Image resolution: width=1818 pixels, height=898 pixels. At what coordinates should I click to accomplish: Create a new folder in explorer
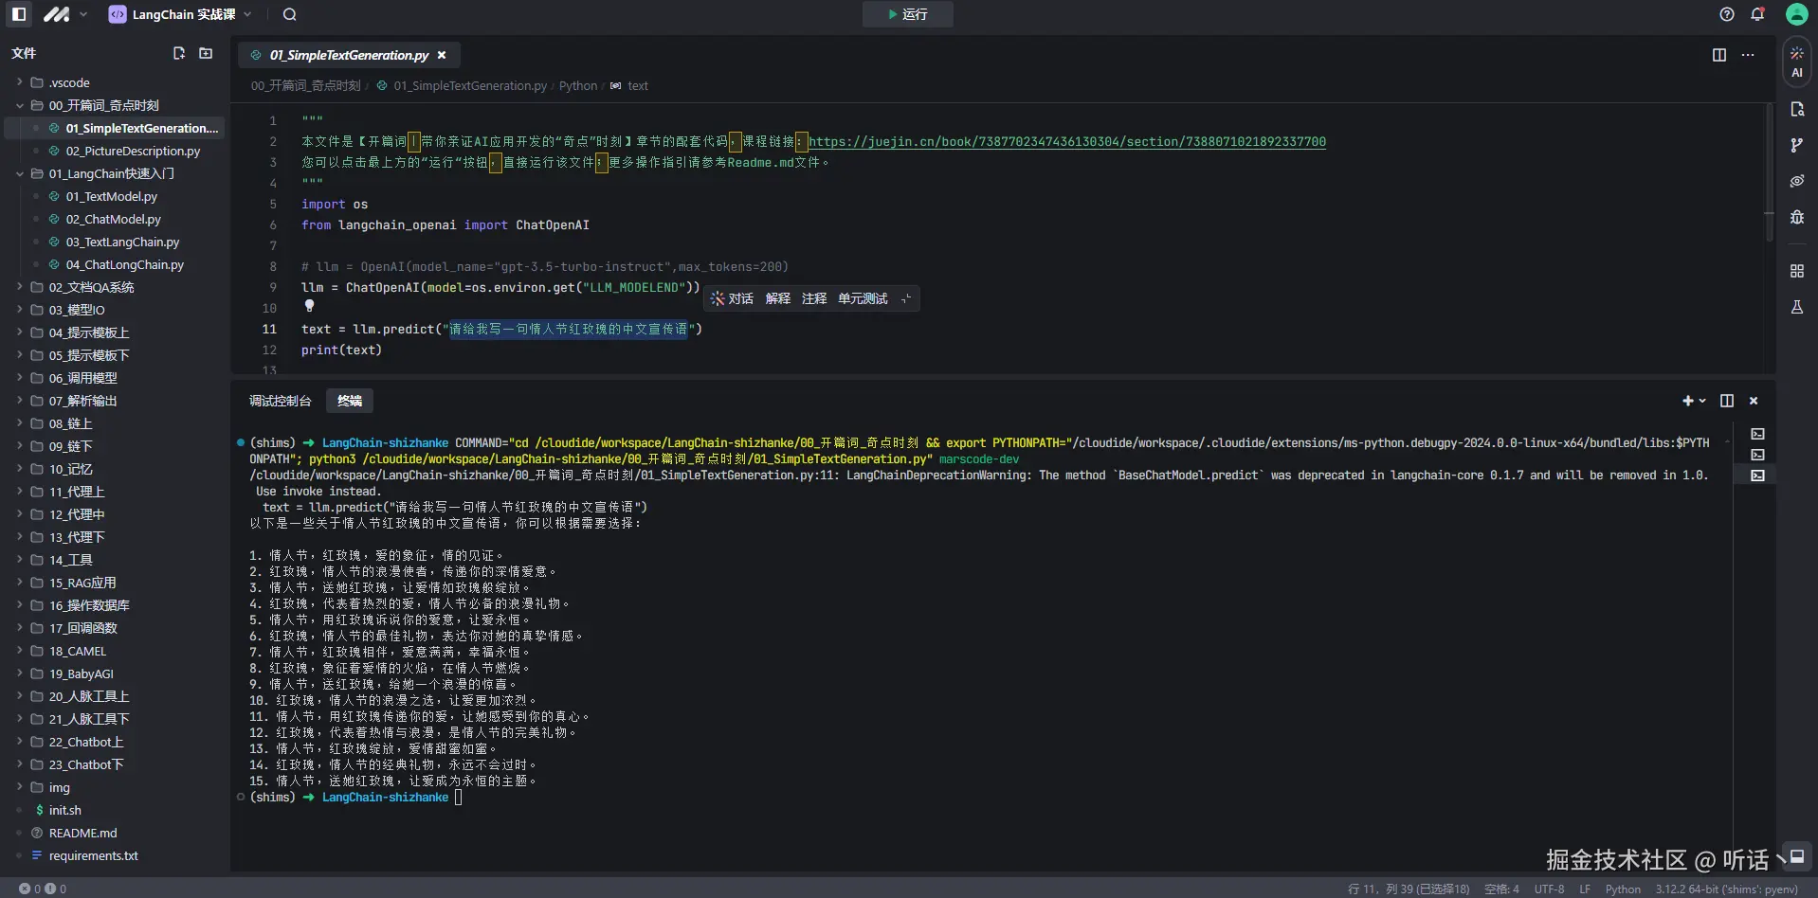tap(206, 53)
